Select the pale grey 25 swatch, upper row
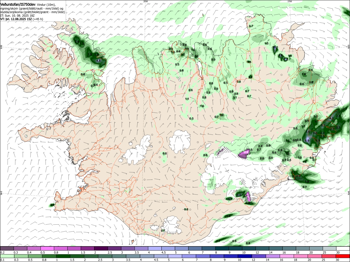 coord(329,248)
